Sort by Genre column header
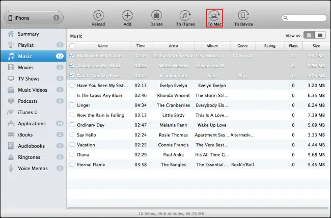The height and width of the screenshot is (218, 331). 242,46
